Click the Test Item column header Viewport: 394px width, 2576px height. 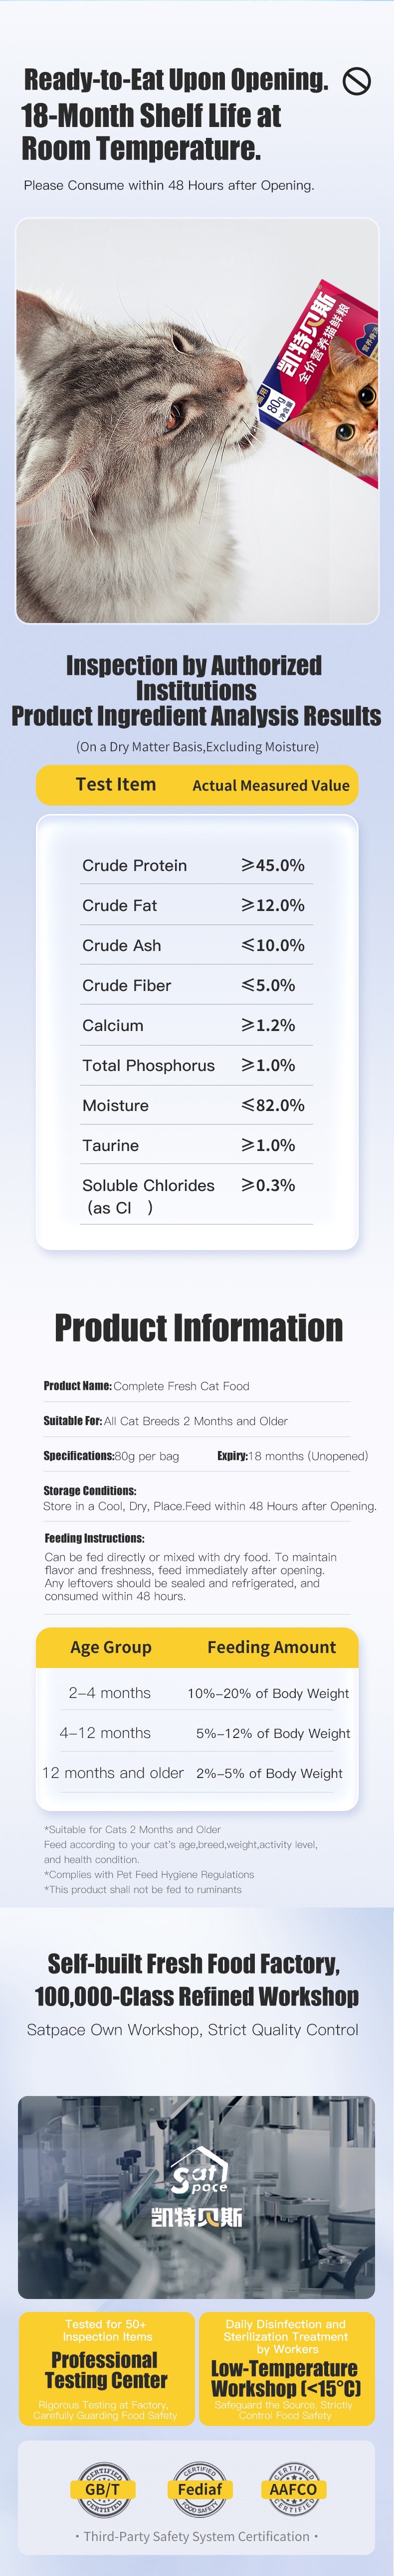point(116,785)
